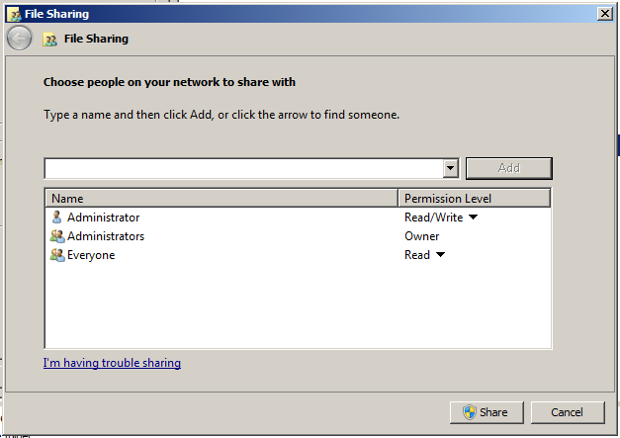The height and width of the screenshot is (438, 620).
Task: Open the "I'm having trouble sharing" link
Action: [112, 363]
